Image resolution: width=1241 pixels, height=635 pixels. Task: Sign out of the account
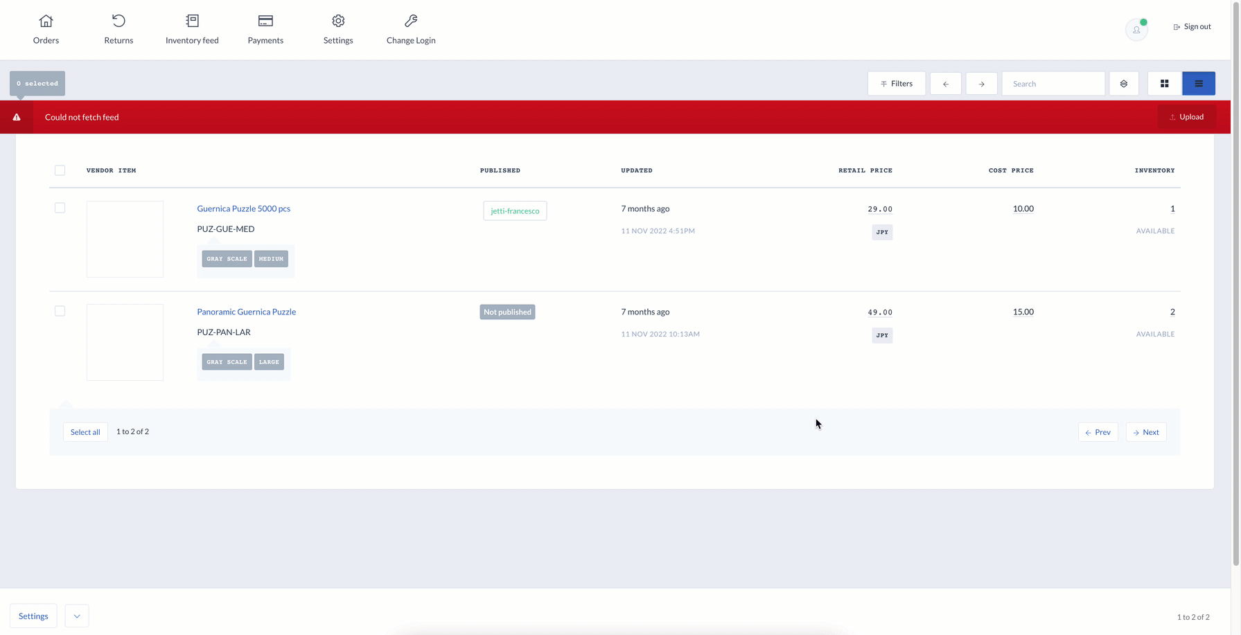point(1192,26)
